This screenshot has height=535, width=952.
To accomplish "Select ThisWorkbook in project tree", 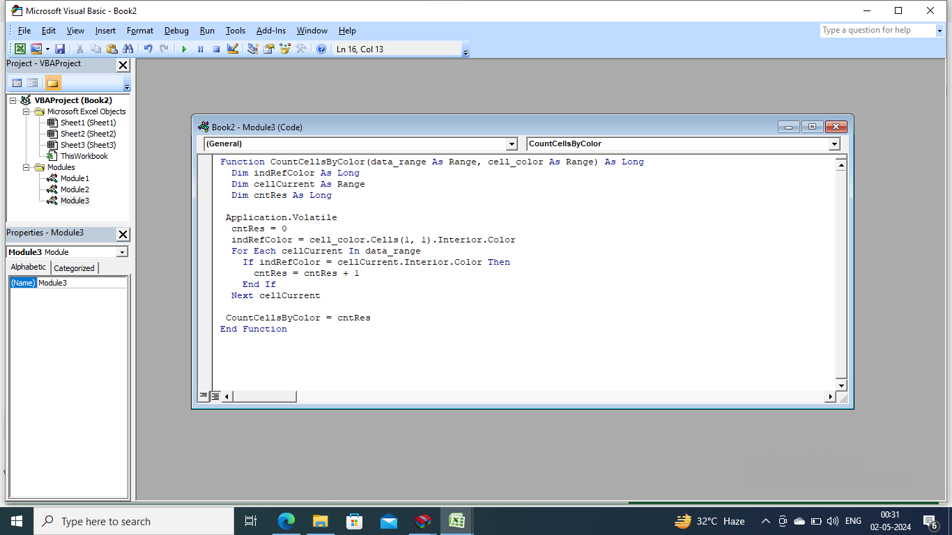I will 84,156.
